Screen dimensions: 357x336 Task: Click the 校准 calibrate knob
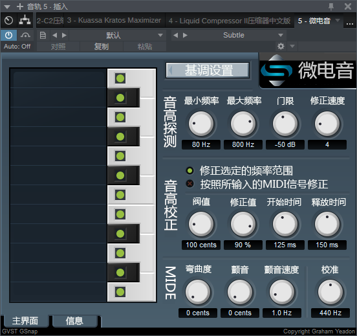330,292
